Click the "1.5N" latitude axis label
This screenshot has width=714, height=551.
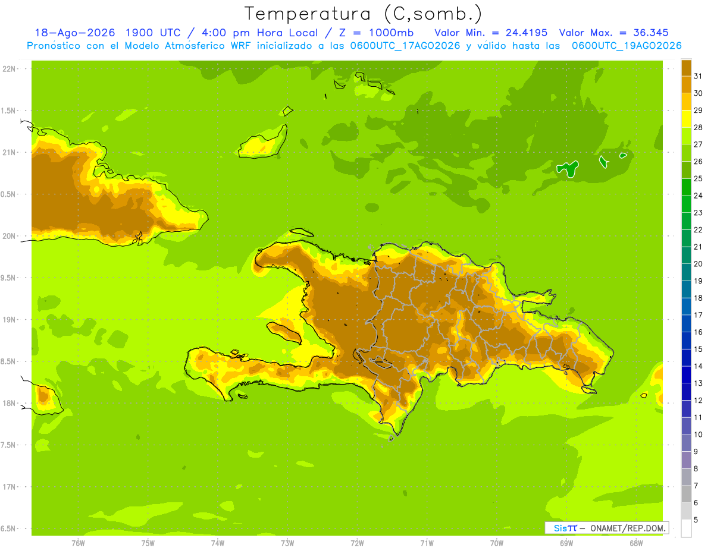[x=9, y=111]
